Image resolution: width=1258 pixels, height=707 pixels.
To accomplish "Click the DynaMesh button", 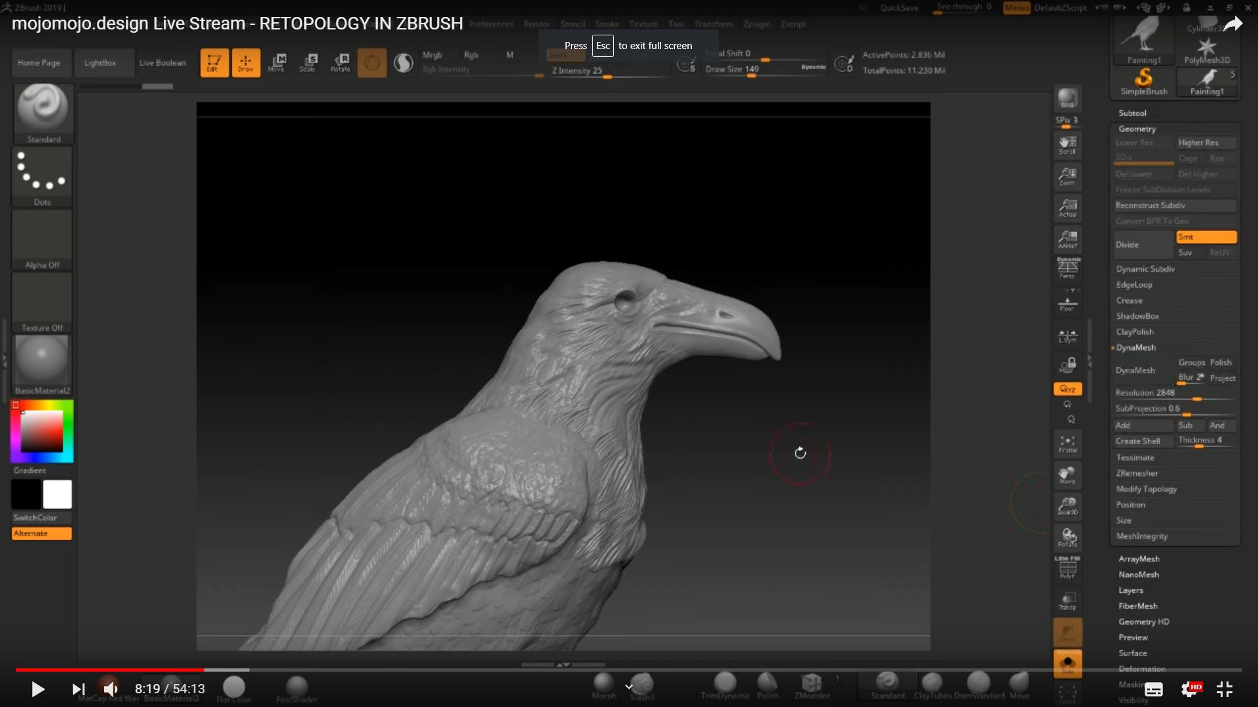I will click(1143, 371).
